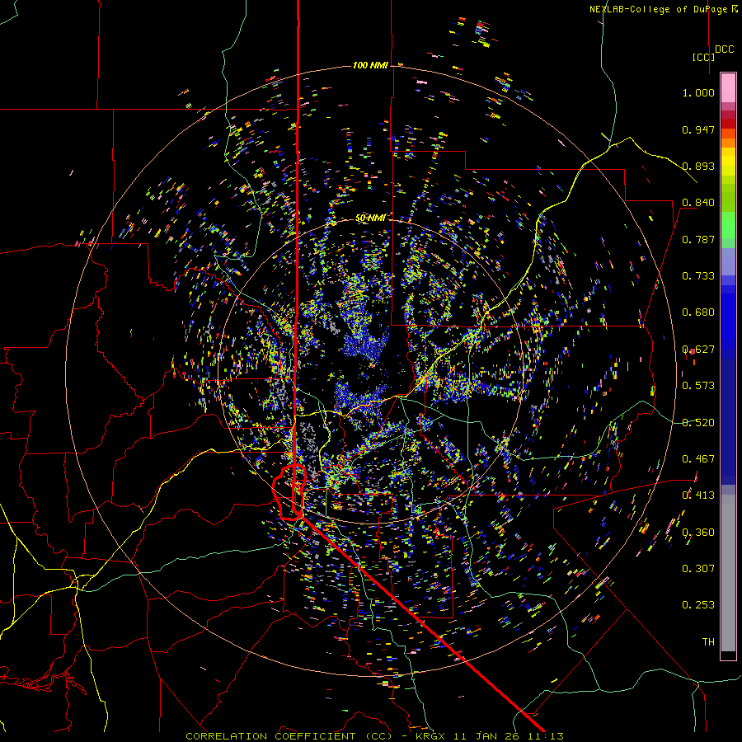Select the 0.573 scale value
This screenshot has height=742, width=742.
point(698,386)
